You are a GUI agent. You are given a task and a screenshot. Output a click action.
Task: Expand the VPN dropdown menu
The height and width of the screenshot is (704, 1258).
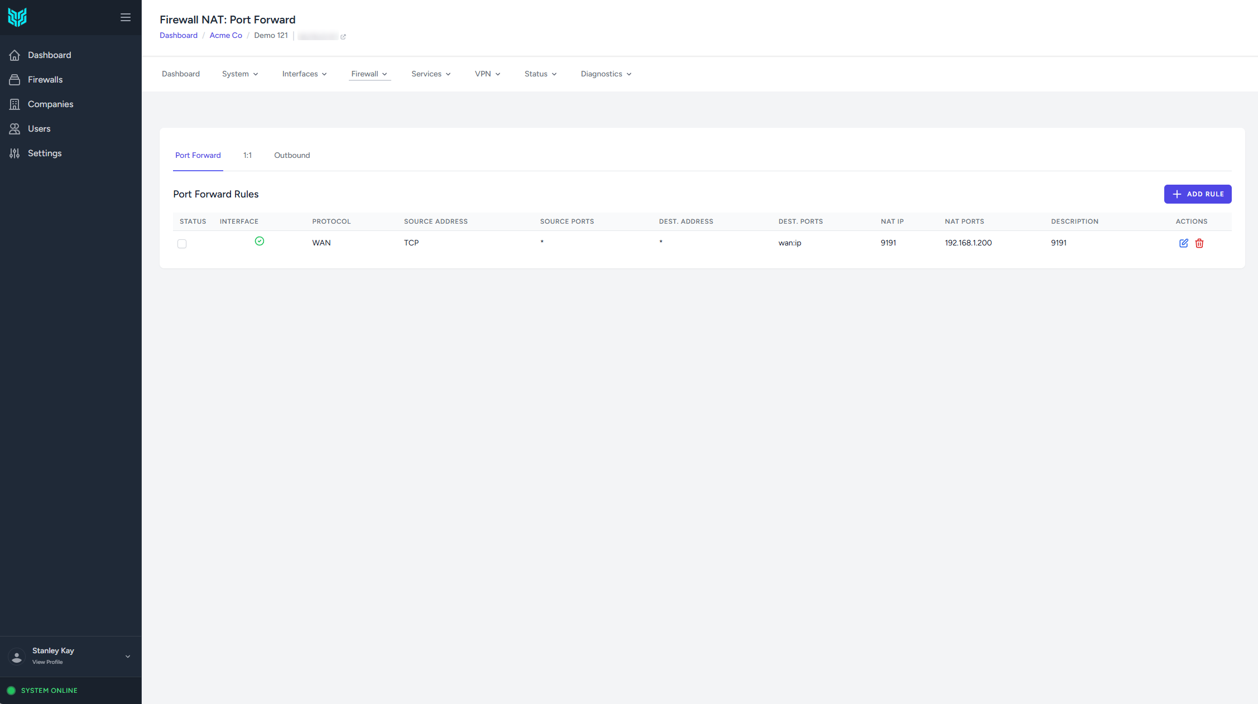point(488,74)
